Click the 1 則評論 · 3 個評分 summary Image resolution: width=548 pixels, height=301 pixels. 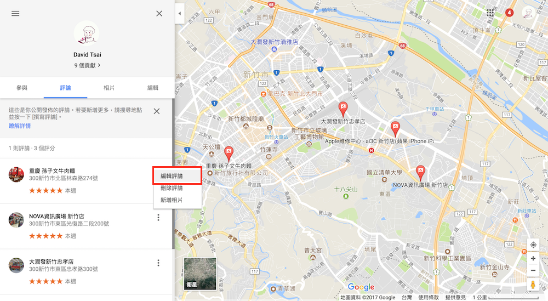click(32, 148)
